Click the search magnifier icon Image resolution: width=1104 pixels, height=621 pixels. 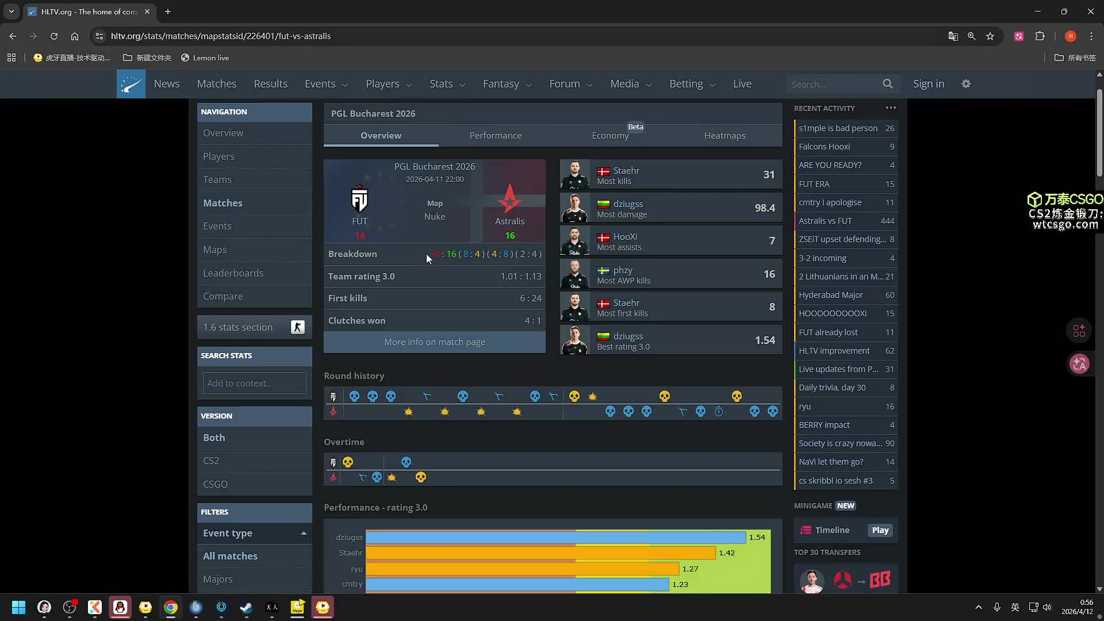pyautogui.click(x=887, y=84)
